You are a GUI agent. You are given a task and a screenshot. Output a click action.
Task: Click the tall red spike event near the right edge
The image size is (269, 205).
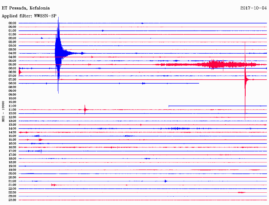[x=245, y=80]
